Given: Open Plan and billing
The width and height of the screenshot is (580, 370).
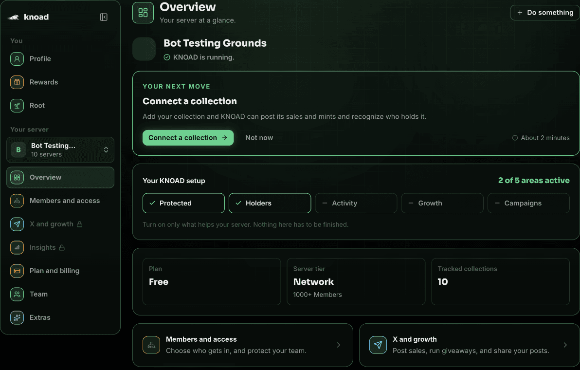Looking at the screenshot, I should click(x=60, y=271).
